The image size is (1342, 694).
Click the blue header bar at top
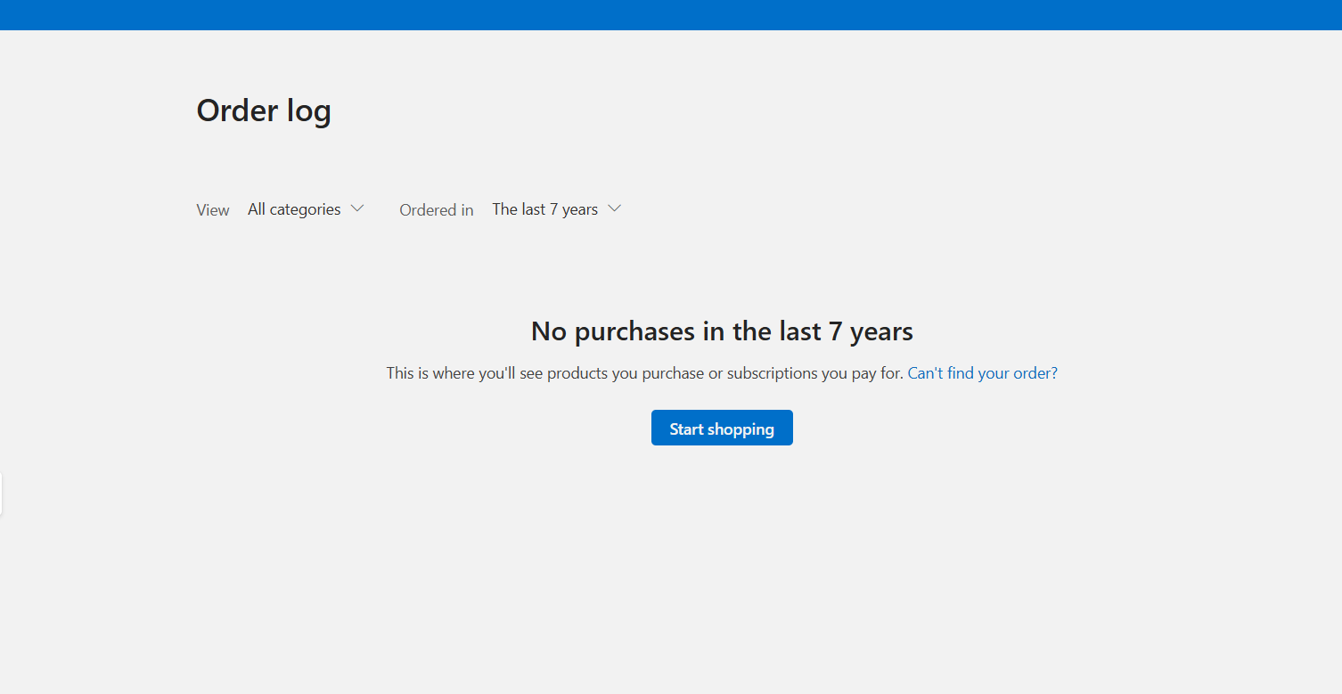pos(671,14)
